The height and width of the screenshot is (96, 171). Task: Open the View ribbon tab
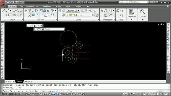click(68, 6)
